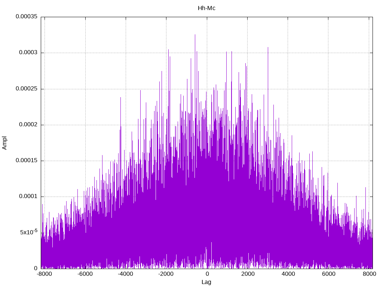383x287 pixels.
Task: Click the 0.0001 y-axis tick label
Action: (x=28, y=197)
